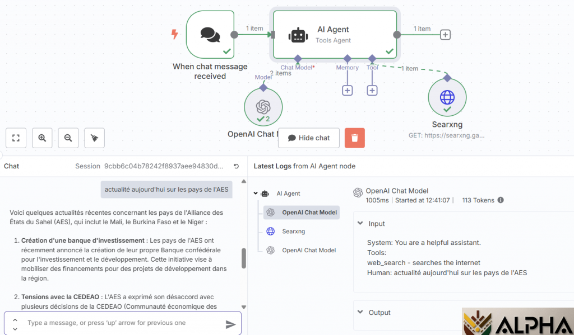The height and width of the screenshot is (335, 574).
Task: Select the Searxng globe tool node
Action: [447, 98]
